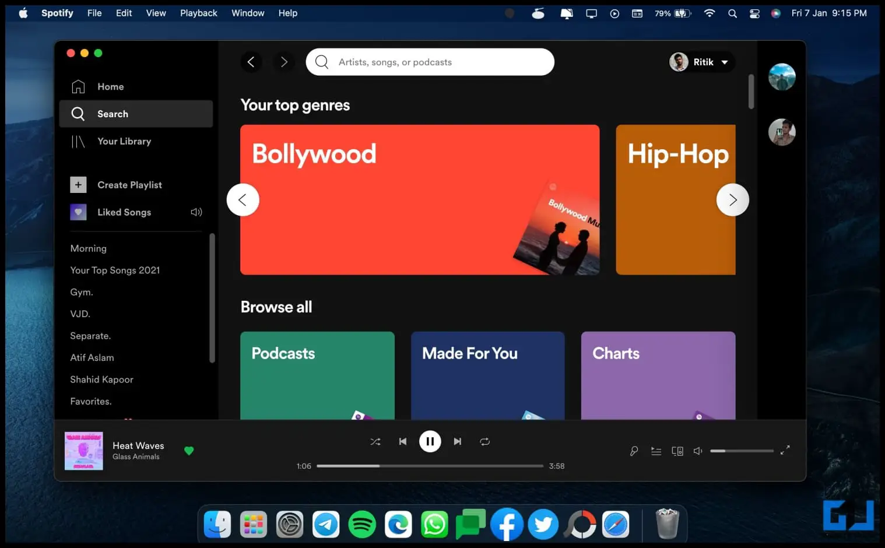Open the Edit menu
885x548 pixels.
click(x=124, y=13)
